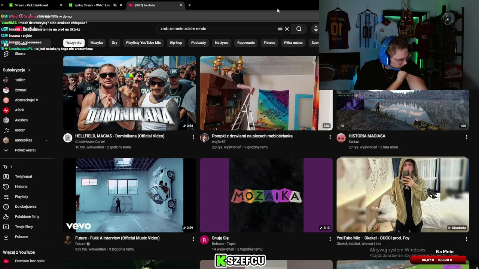Start voice search with the microphone icon
This screenshot has height=269, width=479.
(316, 29)
